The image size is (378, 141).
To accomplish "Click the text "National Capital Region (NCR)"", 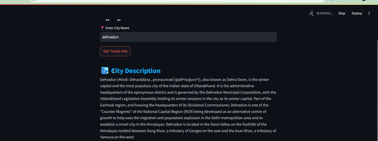I will [x=168, y=112].
